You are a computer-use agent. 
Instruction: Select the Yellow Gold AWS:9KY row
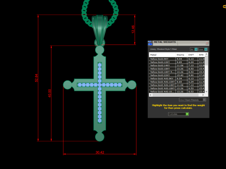177,78
